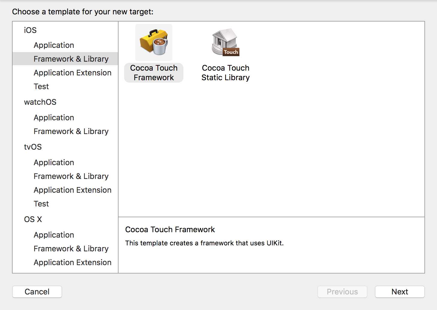This screenshot has width=437, height=310.
Task: Choose Application under watchOS
Action: coord(54,118)
